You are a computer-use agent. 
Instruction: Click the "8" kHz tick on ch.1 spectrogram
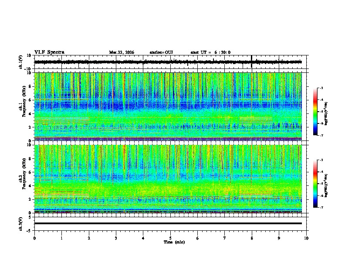(30, 86)
